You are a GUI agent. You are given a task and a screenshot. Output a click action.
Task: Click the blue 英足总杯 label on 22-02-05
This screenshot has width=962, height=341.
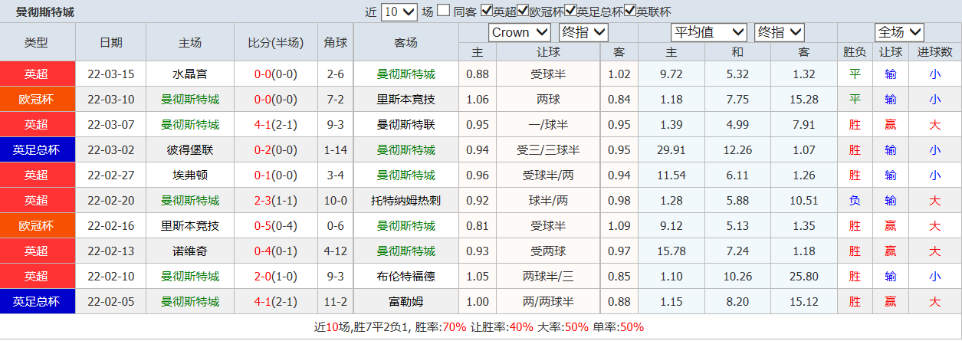click(37, 302)
